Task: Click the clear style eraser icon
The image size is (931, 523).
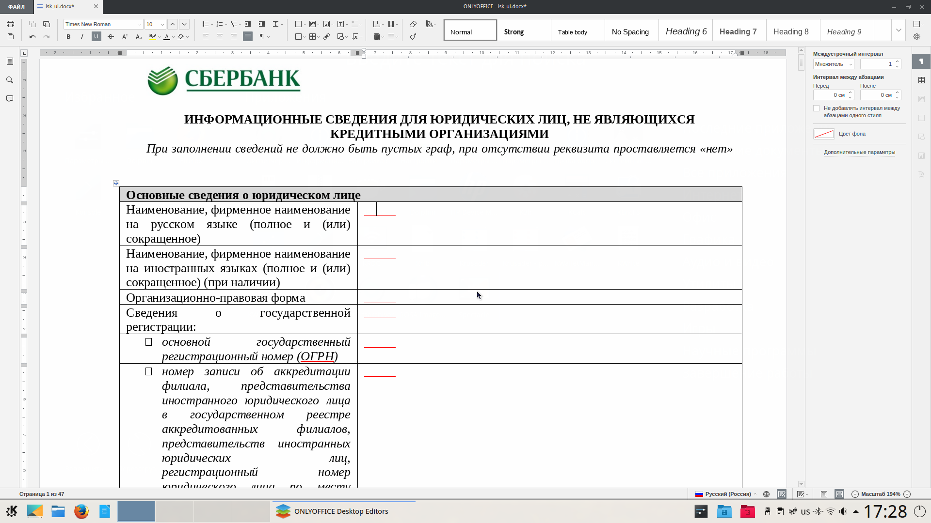Action: [x=413, y=24]
